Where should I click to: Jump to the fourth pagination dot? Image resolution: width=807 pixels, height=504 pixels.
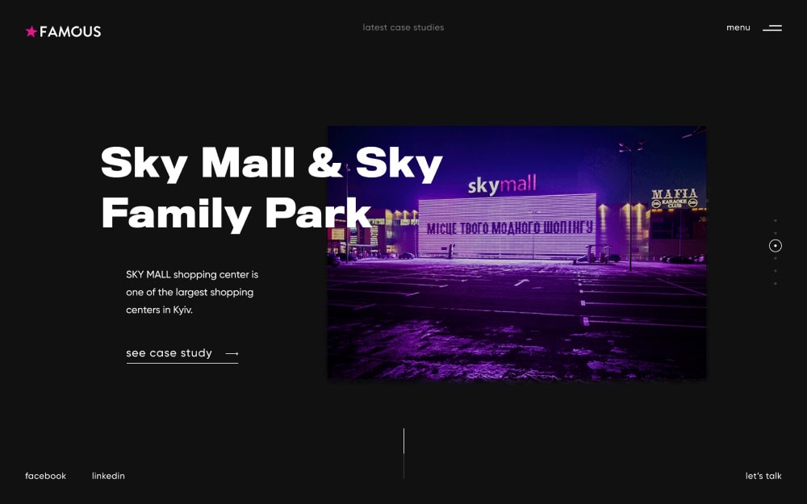click(776, 258)
